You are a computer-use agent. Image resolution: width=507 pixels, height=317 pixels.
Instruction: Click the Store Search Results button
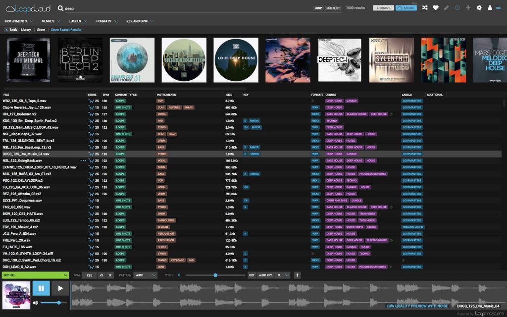point(66,30)
